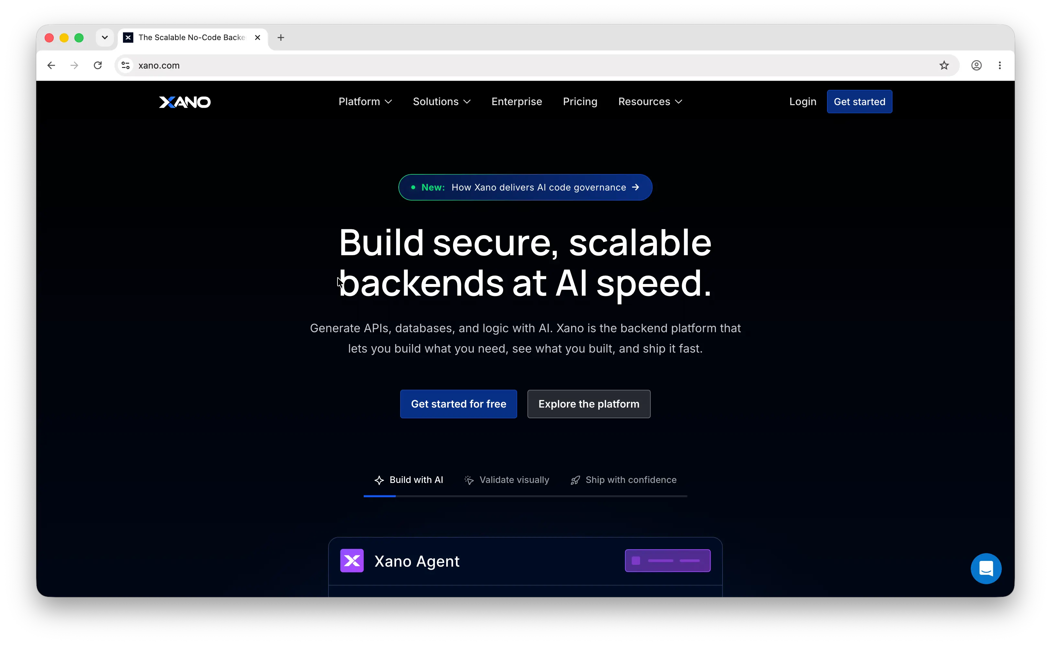The width and height of the screenshot is (1051, 645).
Task: Click the purple button in Xano Agent card
Action: (x=667, y=561)
